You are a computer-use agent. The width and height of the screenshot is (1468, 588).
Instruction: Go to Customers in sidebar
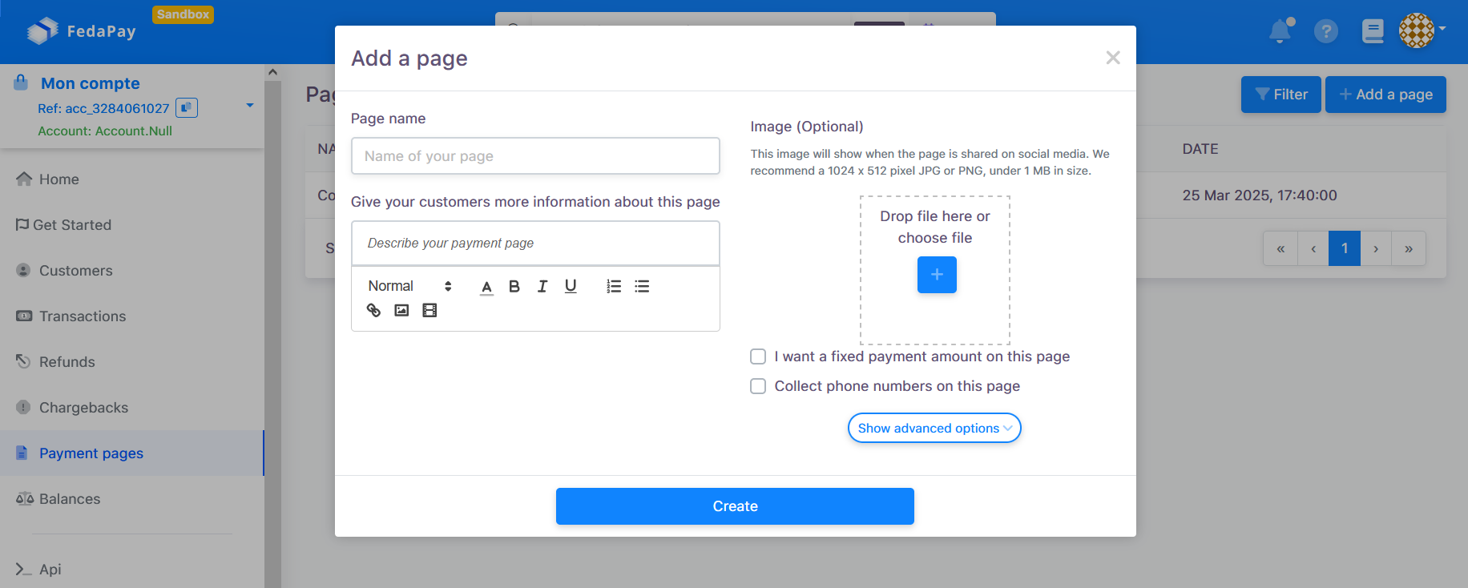(75, 271)
